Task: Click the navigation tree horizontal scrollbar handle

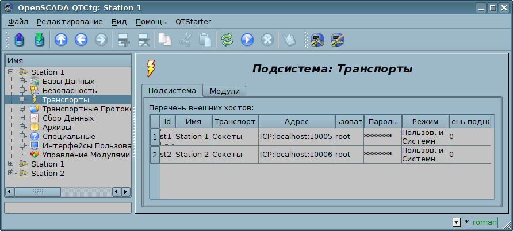Action: point(37,191)
